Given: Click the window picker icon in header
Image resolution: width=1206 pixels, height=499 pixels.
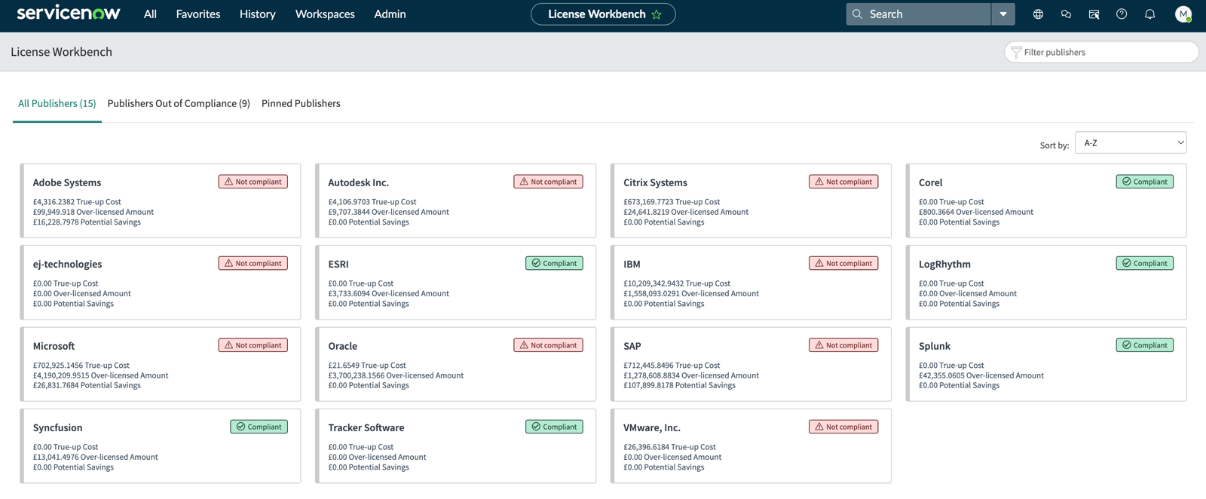Looking at the screenshot, I should 1094,14.
